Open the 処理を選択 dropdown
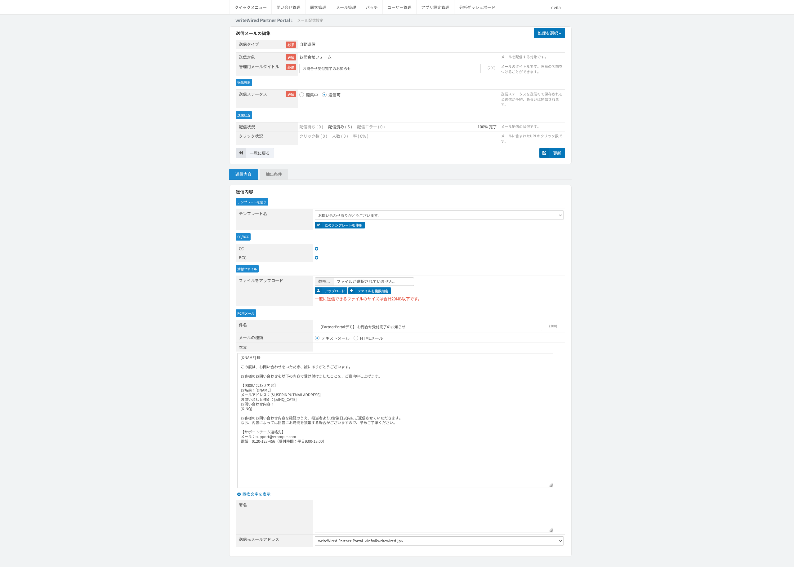This screenshot has width=794, height=567. click(x=549, y=33)
